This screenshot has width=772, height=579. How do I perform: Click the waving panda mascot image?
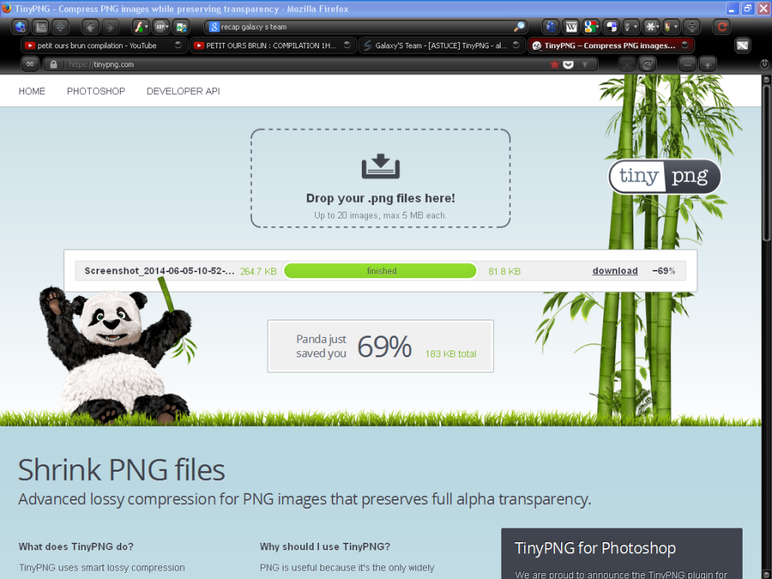click(116, 351)
